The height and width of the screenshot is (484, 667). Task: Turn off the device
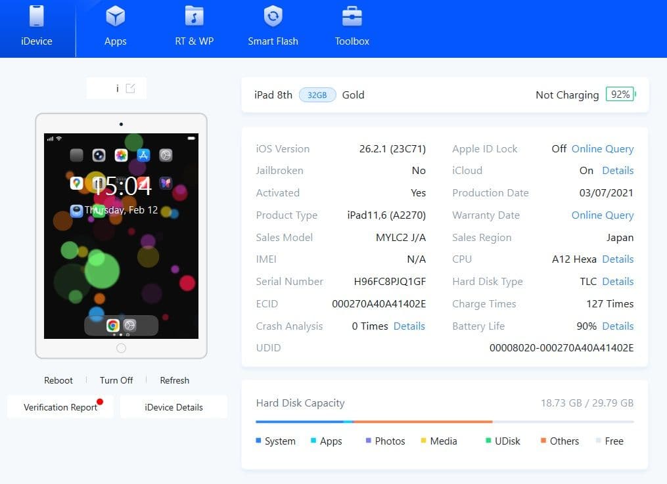click(x=116, y=380)
